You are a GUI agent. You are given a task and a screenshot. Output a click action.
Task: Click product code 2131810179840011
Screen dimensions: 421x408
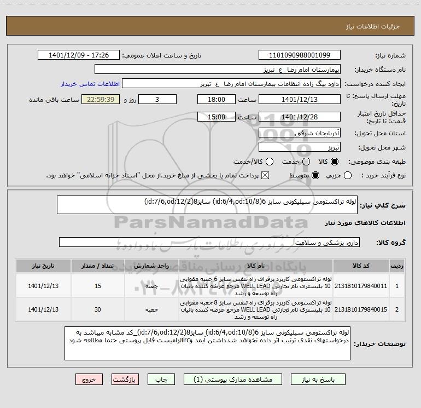[361, 286]
